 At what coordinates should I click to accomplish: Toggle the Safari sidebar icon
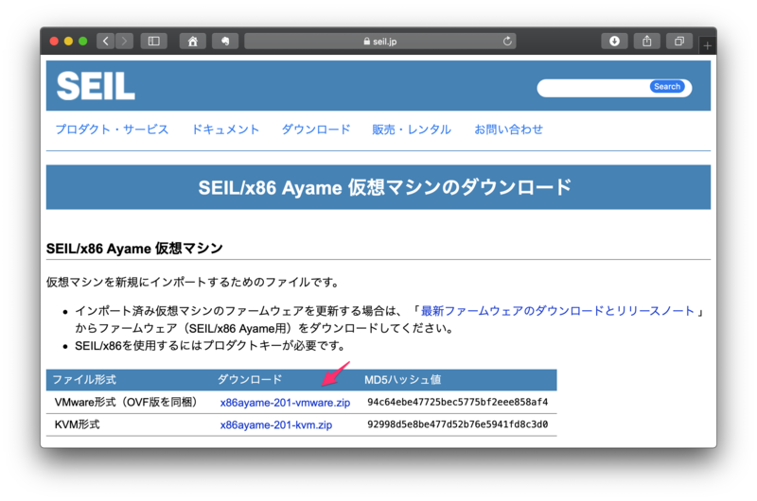pyautogui.click(x=154, y=41)
